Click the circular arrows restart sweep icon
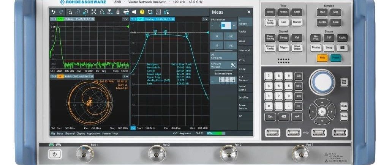 click(x=150, y=12)
